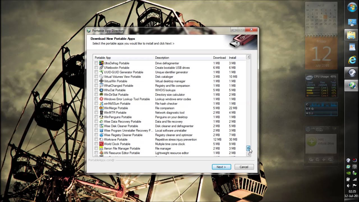Click the WinPenguins Portable penguin icon

tap(101, 117)
